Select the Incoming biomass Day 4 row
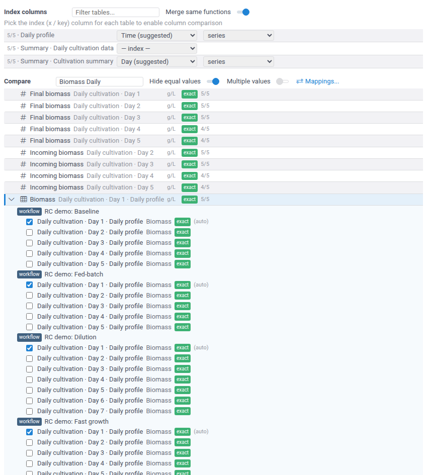 coord(213,176)
